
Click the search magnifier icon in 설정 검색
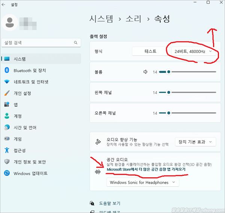pyautogui.click(x=76, y=43)
